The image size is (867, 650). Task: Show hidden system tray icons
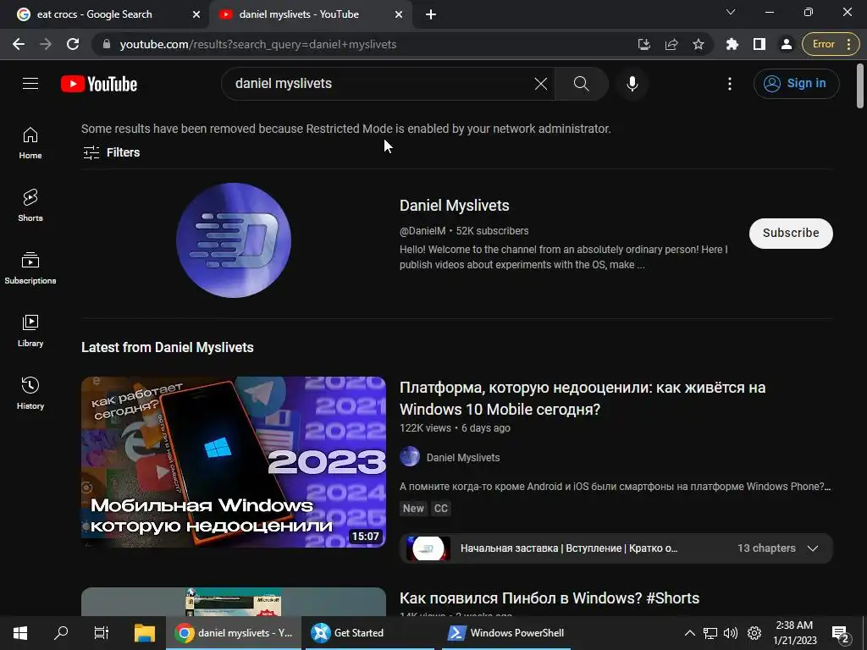(689, 633)
